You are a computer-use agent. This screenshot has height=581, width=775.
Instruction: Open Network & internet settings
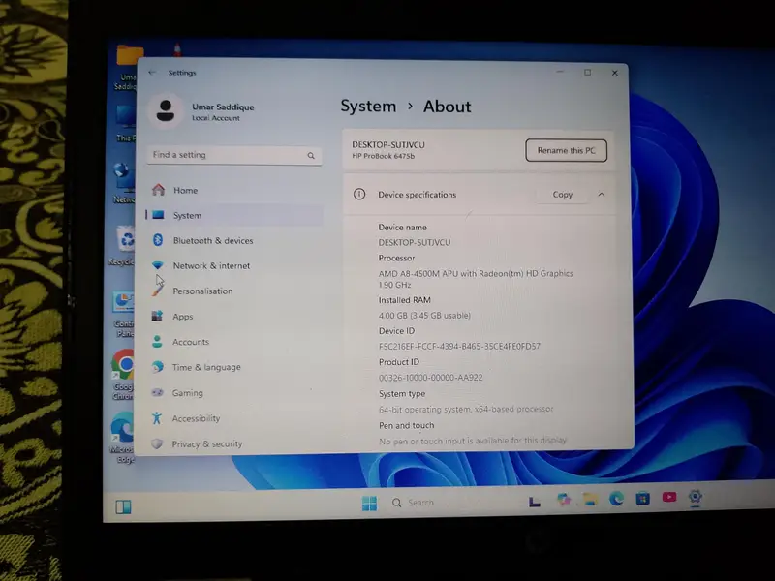click(210, 266)
